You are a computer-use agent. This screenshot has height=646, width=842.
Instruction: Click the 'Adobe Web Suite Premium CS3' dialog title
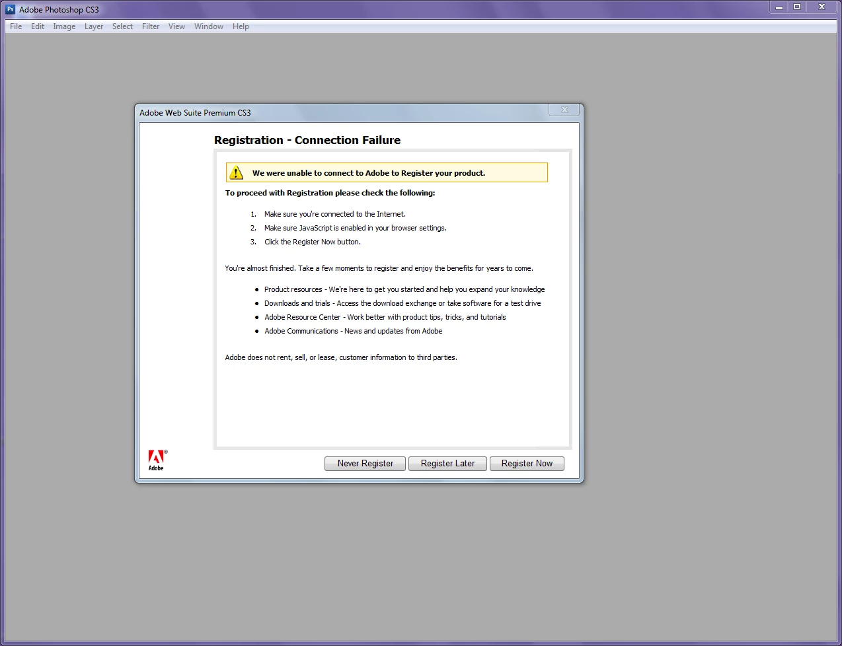(195, 113)
